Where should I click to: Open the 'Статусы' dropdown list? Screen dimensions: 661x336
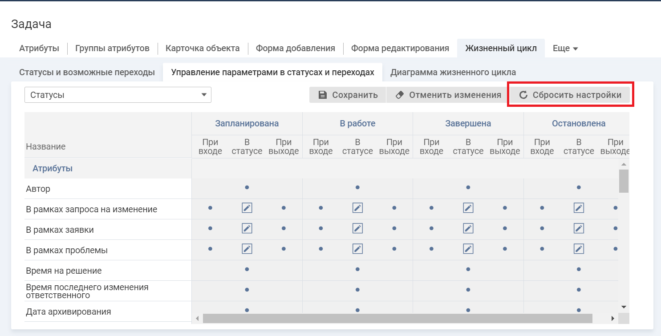pyautogui.click(x=118, y=95)
